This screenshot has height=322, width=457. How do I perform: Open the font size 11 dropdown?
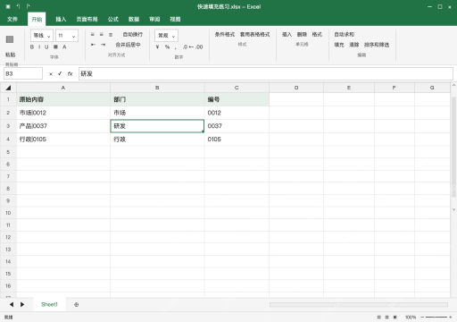point(67,36)
